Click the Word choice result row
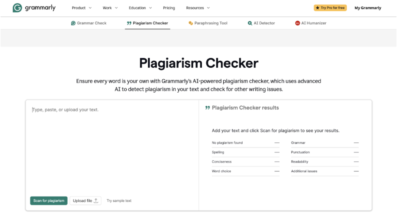397x216 pixels. pos(245,171)
